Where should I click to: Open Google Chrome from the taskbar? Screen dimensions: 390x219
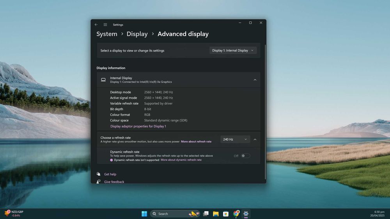tap(236, 214)
